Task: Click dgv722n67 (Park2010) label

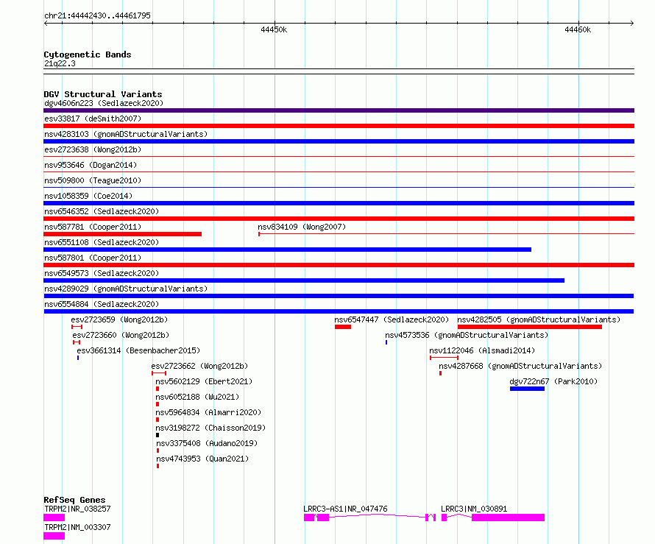Action: [553, 381]
